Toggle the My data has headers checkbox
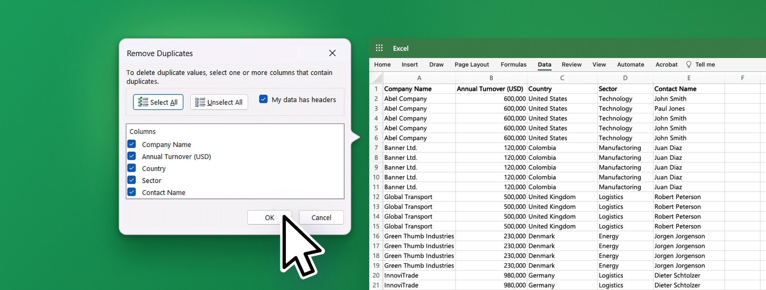The width and height of the screenshot is (766, 290). (x=264, y=99)
